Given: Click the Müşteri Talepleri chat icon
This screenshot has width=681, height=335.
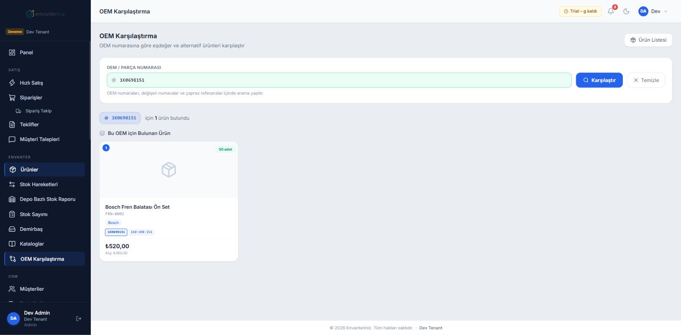Looking at the screenshot, I should pyautogui.click(x=12, y=139).
